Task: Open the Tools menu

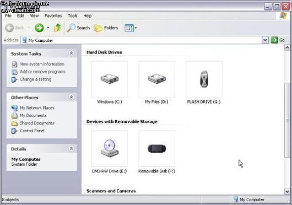Action: coord(72,15)
